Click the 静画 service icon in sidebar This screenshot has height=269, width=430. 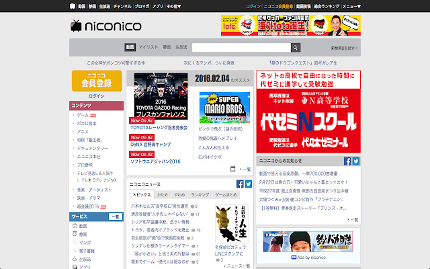75,234
